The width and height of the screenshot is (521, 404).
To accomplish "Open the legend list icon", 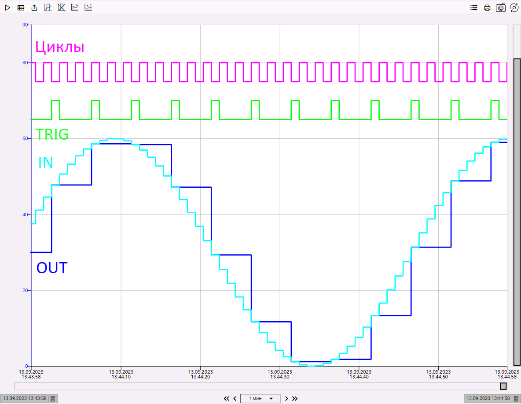I will point(473,7).
